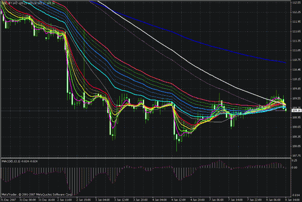Click the 4 Jan 12:00 time label
This screenshot has width=302, height=202.
pyautogui.click(x=179, y=200)
